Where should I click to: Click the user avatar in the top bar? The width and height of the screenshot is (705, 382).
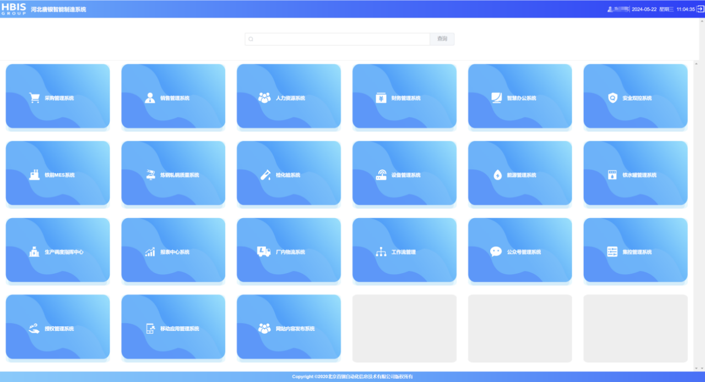610,9
